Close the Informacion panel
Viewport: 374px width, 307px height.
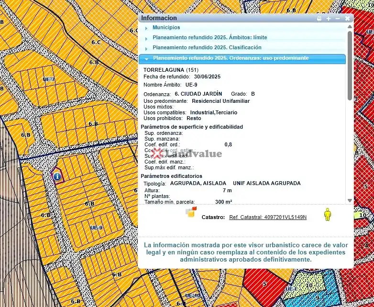point(347,18)
